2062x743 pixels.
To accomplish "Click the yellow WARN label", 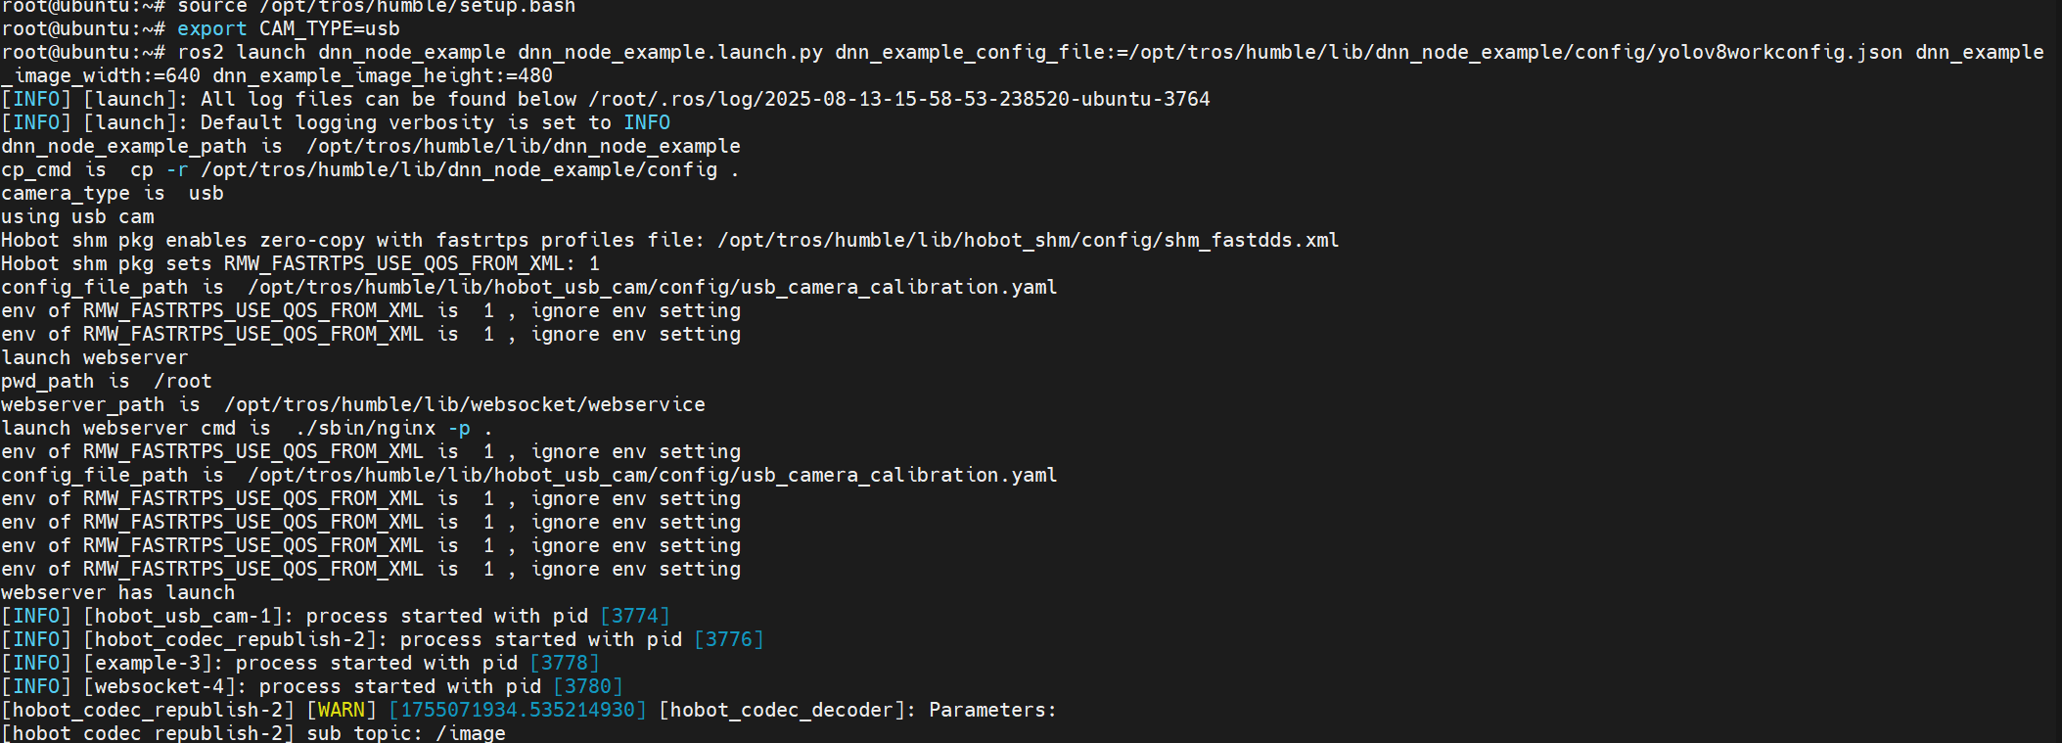I will point(342,710).
